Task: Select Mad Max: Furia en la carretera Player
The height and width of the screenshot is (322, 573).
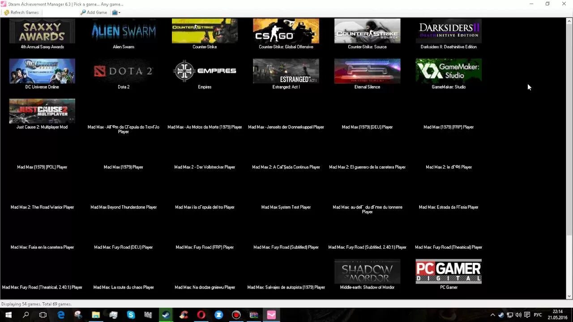Action: coord(42,247)
